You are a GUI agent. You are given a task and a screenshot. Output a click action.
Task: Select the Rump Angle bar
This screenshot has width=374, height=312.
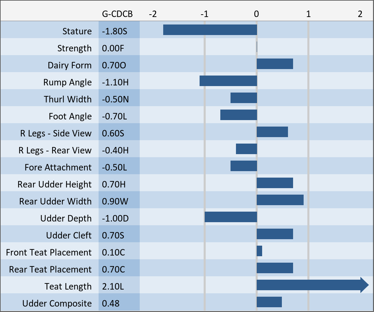[228, 81]
